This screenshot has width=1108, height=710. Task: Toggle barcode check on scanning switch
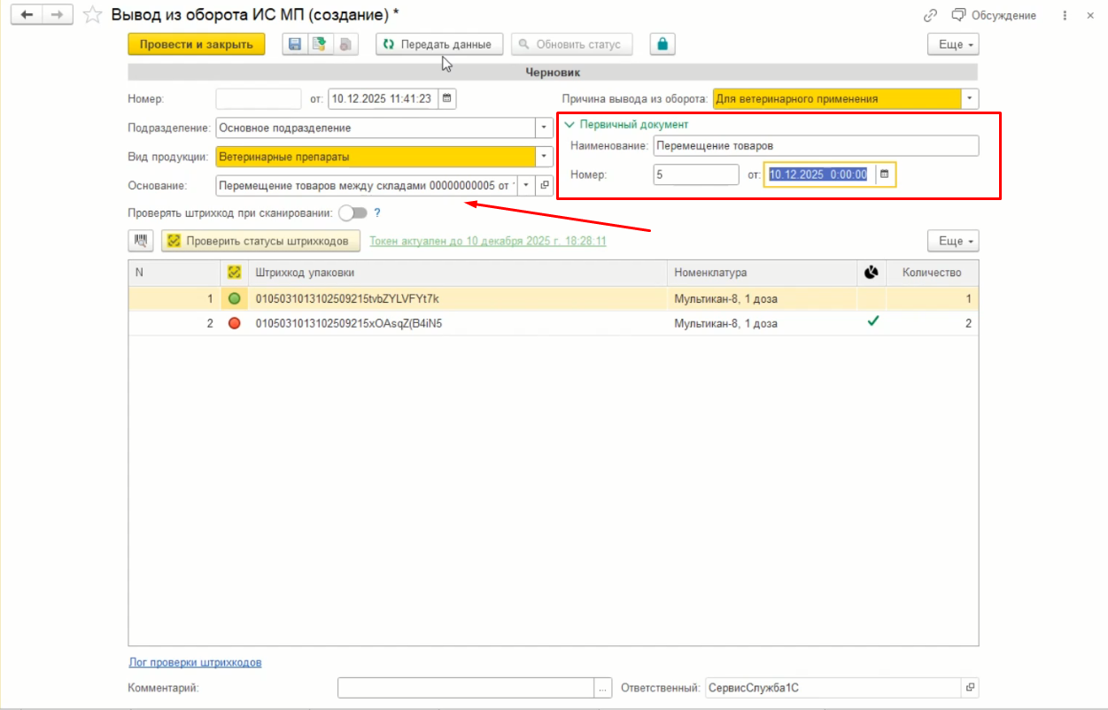(353, 212)
